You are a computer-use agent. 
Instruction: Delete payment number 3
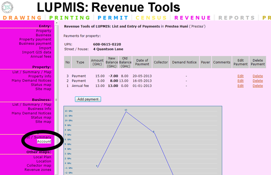click(x=258, y=76)
